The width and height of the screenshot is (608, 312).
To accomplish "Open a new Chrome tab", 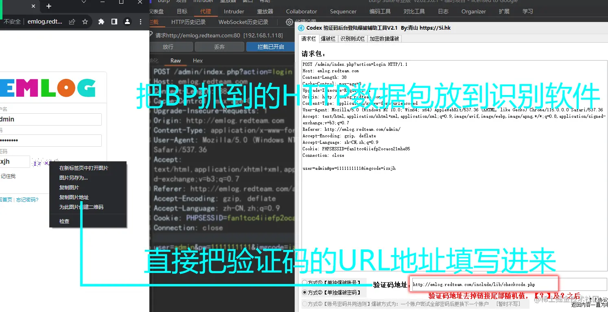I will (x=49, y=6).
